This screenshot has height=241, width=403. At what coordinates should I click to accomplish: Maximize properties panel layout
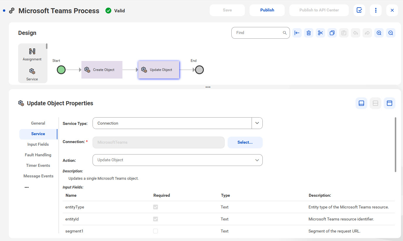tap(390, 103)
